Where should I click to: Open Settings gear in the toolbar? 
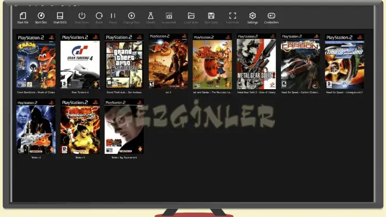pos(252,15)
